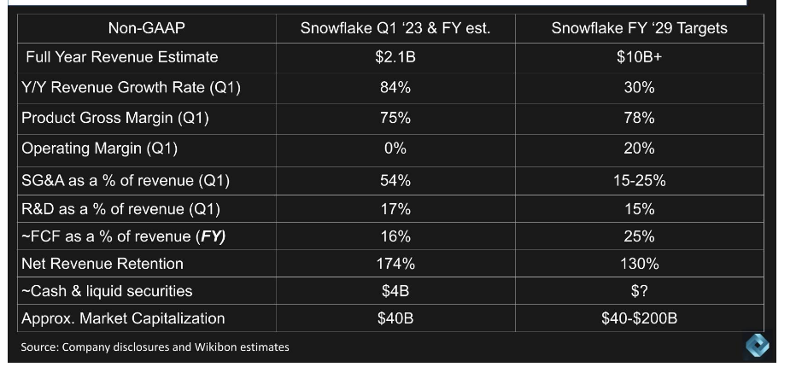Select the Product Gross Margin (Q1) label

pyautogui.click(x=115, y=119)
